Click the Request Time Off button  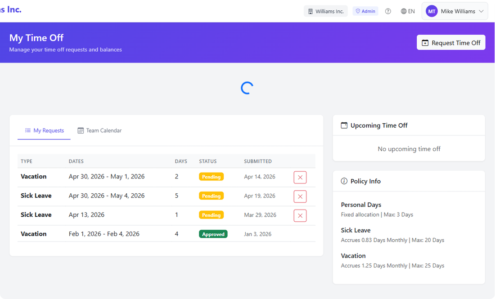point(451,42)
